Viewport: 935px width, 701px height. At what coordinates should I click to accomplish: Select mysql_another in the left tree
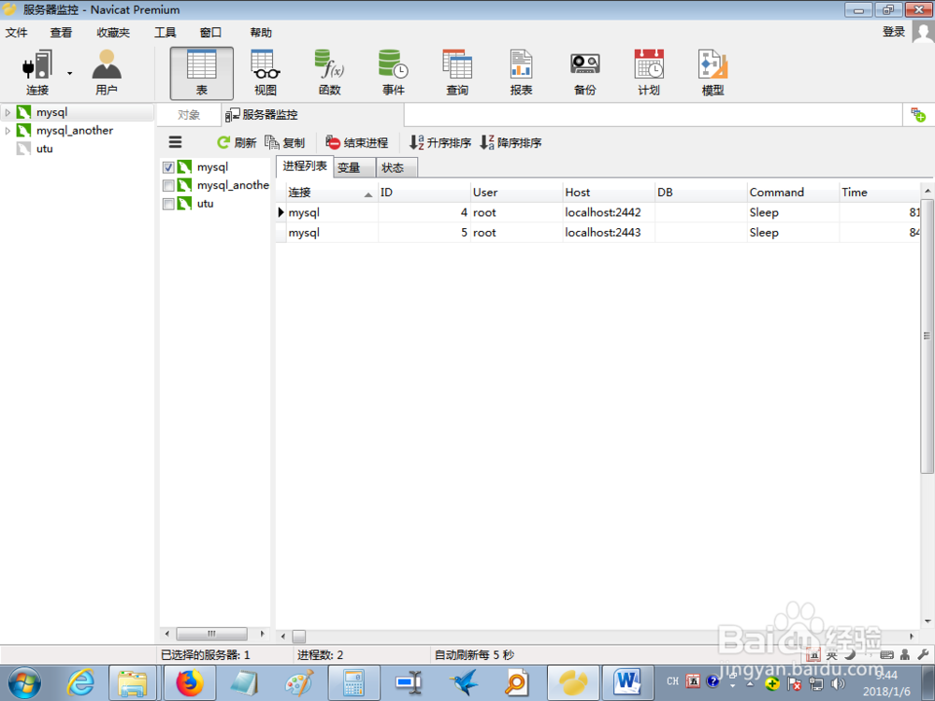pyautogui.click(x=75, y=131)
